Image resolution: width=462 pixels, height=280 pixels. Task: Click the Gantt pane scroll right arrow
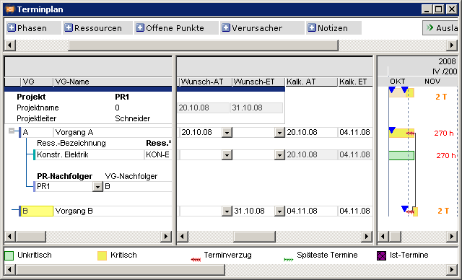click(x=452, y=236)
